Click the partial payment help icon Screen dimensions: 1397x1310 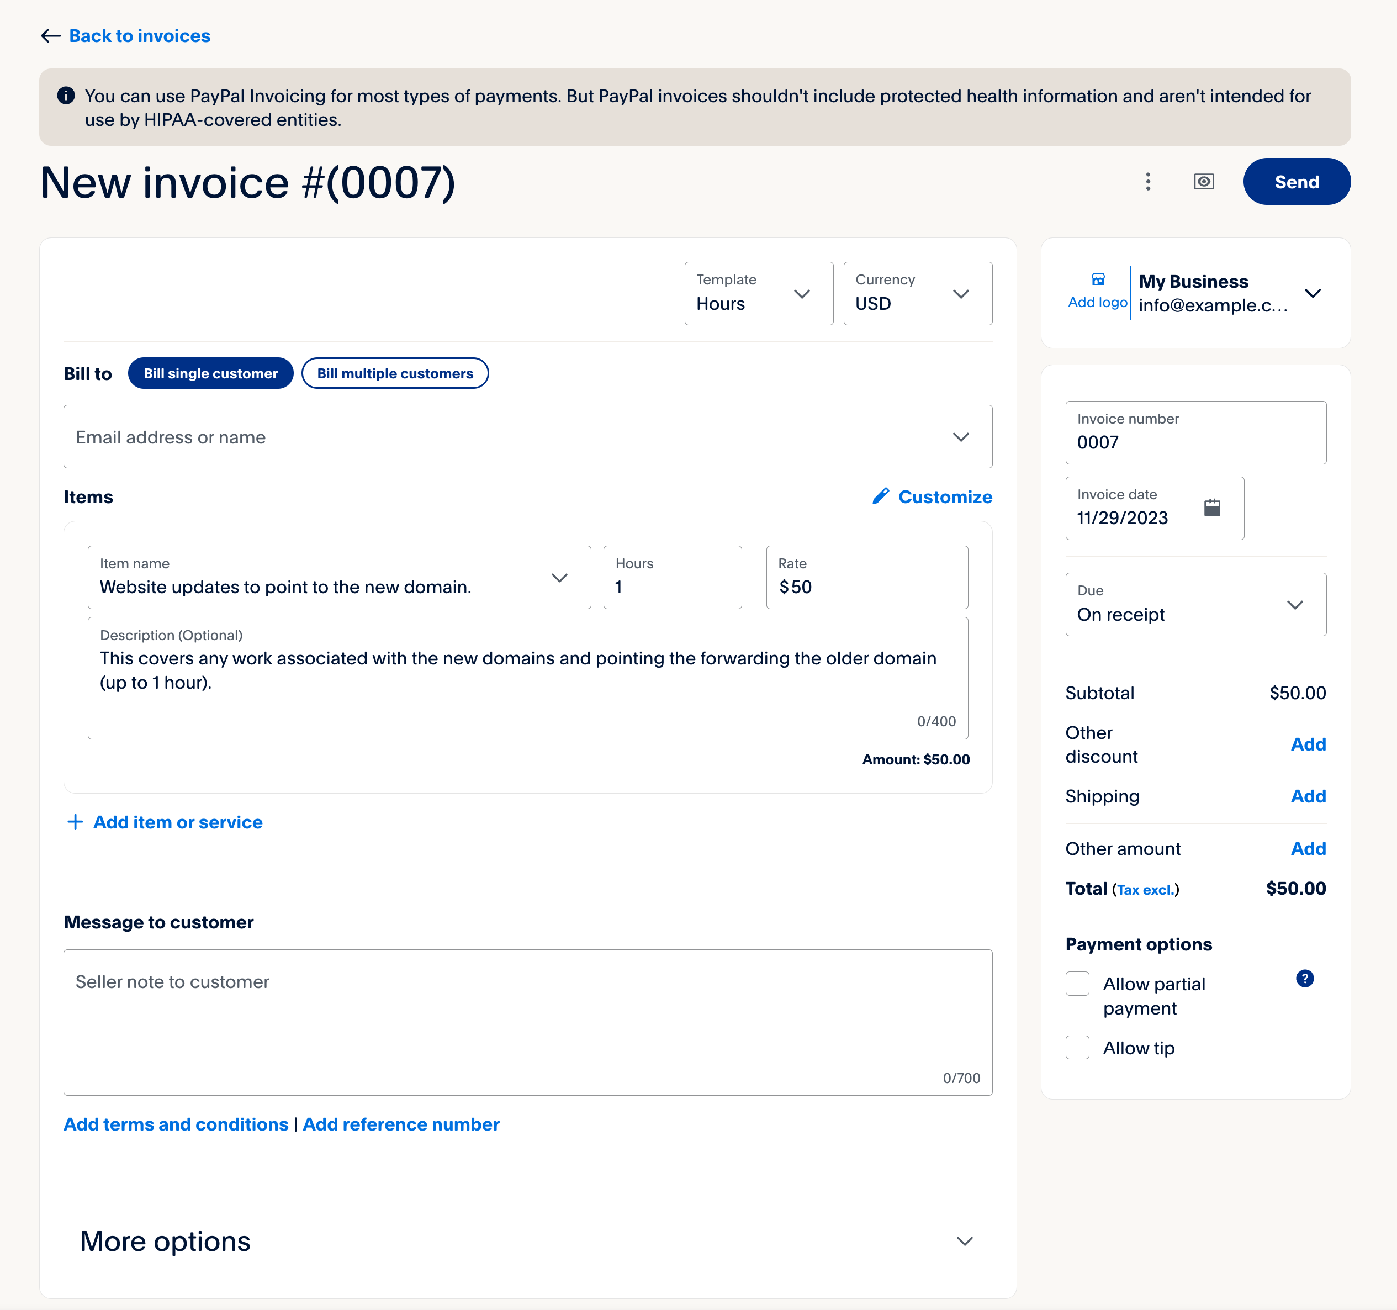[x=1304, y=978]
